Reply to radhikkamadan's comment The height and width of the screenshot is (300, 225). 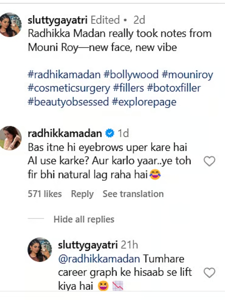pos(82,194)
